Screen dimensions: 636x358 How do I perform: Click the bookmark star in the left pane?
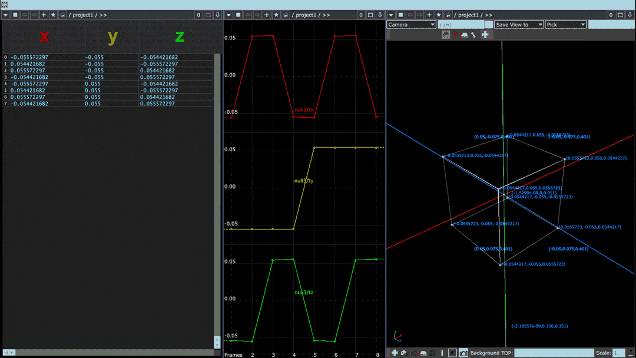tap(53, 15)
